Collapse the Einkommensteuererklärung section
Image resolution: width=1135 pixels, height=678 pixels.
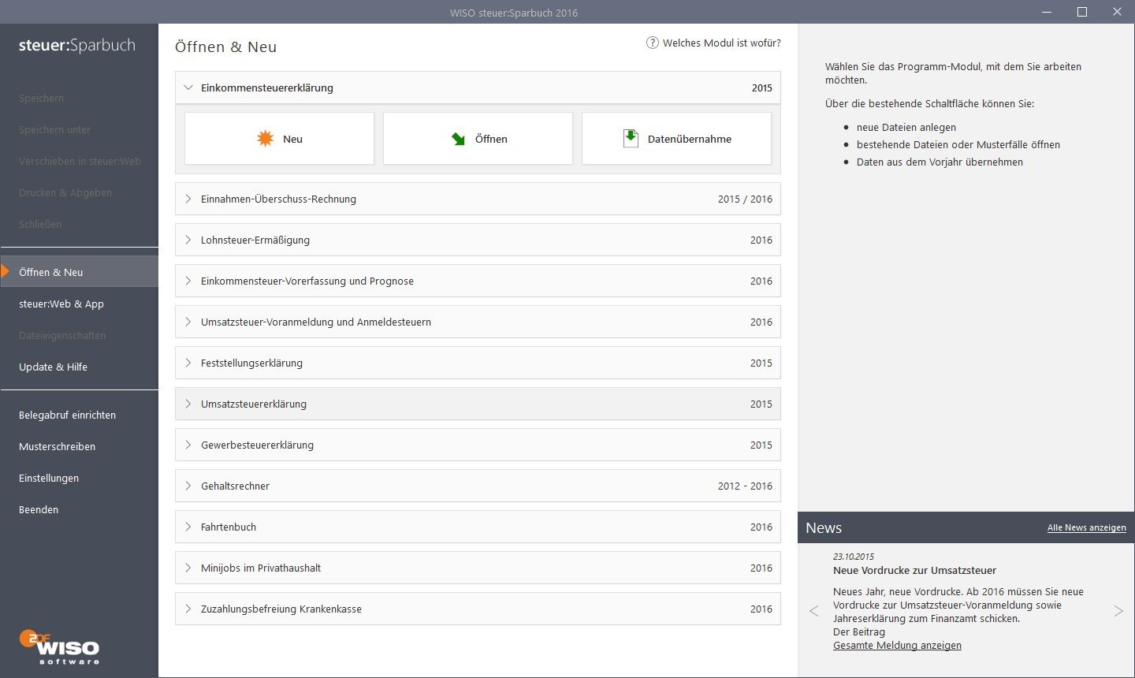tap(188, 88)
